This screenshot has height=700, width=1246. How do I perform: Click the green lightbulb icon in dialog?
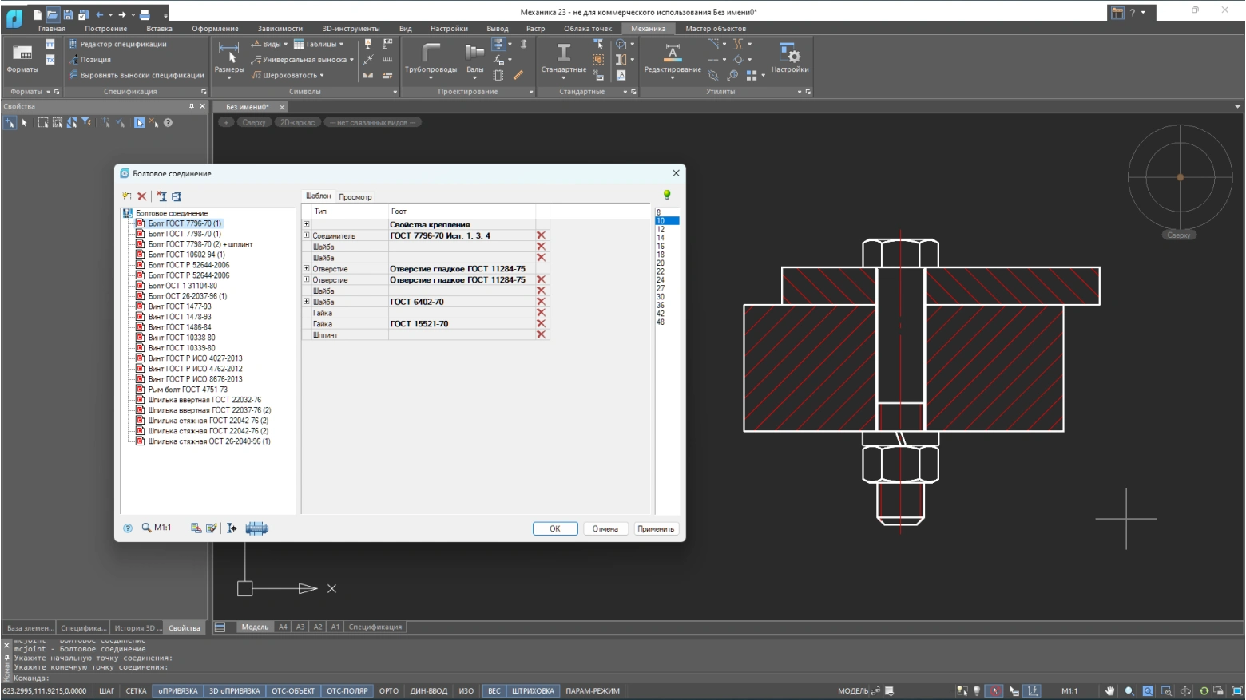[x=667, y=195]
